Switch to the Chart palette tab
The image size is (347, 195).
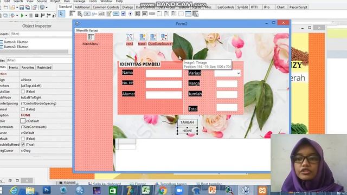point(280,7)
